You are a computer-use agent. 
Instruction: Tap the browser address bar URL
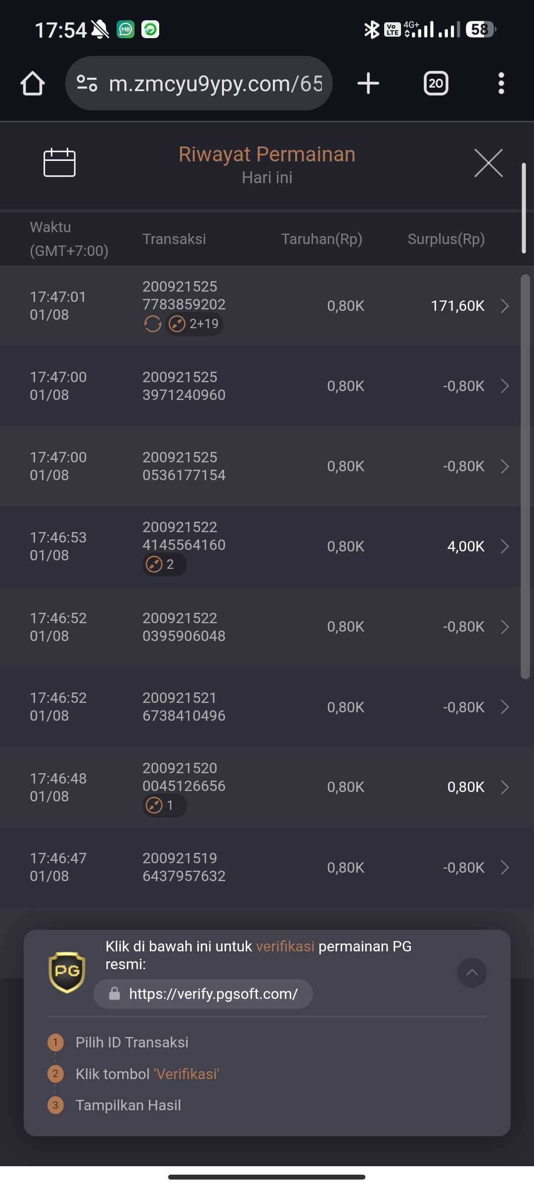coord(216,84)
